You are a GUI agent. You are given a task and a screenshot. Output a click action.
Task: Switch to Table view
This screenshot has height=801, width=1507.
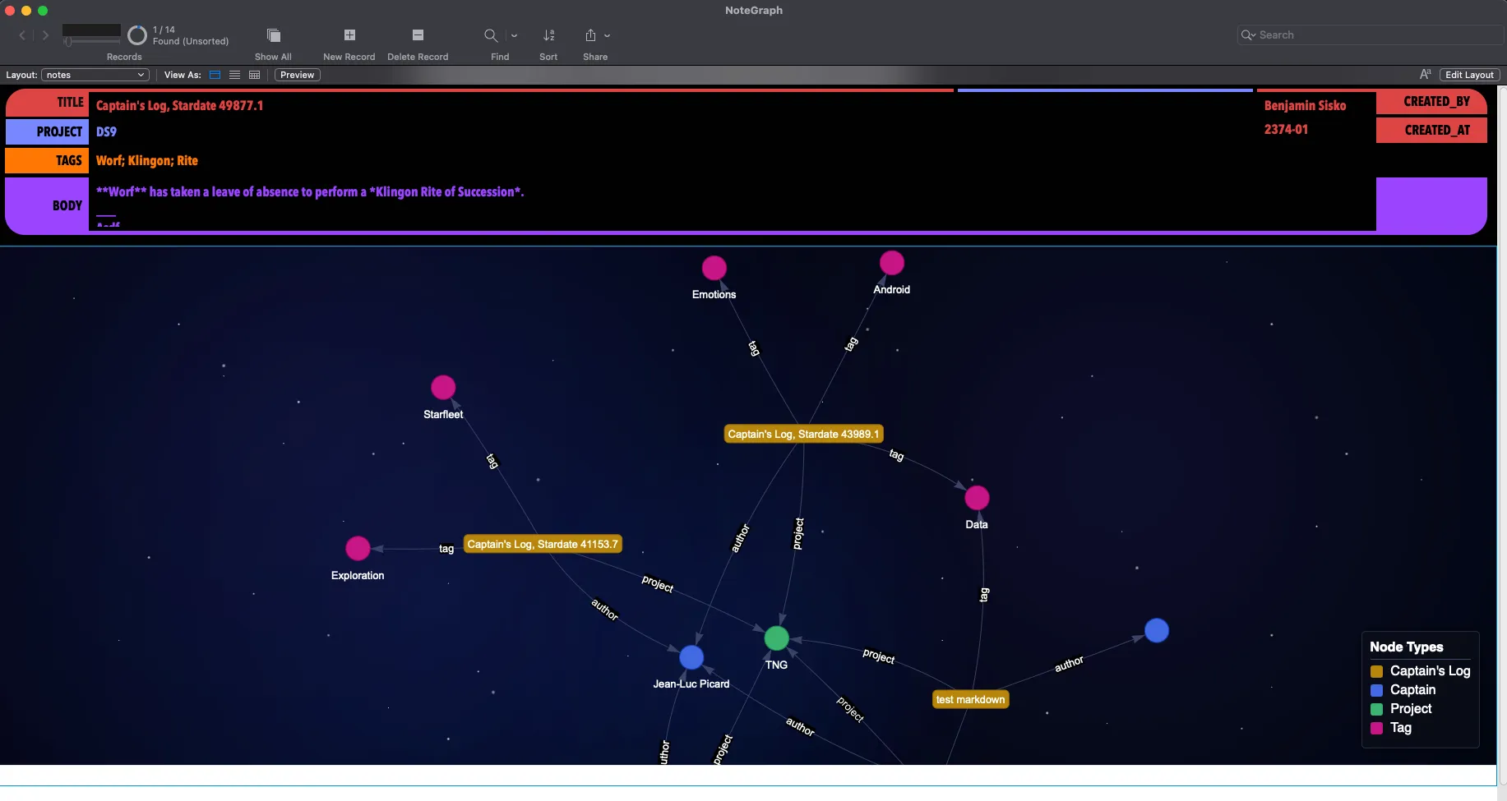255,75
